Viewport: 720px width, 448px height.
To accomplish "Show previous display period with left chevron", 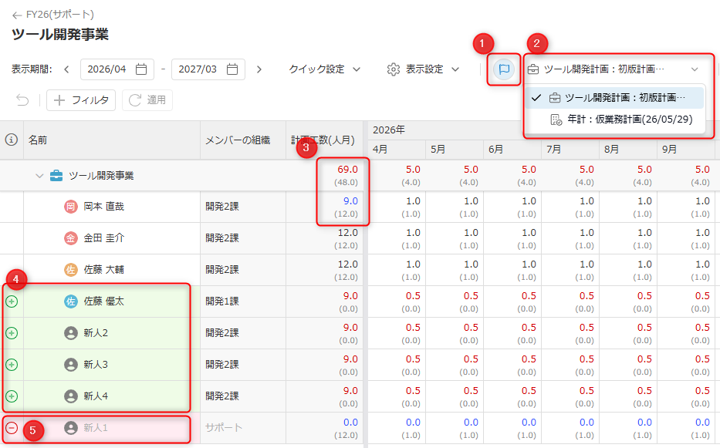I will tap(66, 69).
